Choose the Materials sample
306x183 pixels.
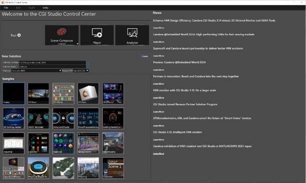point(63,143)
